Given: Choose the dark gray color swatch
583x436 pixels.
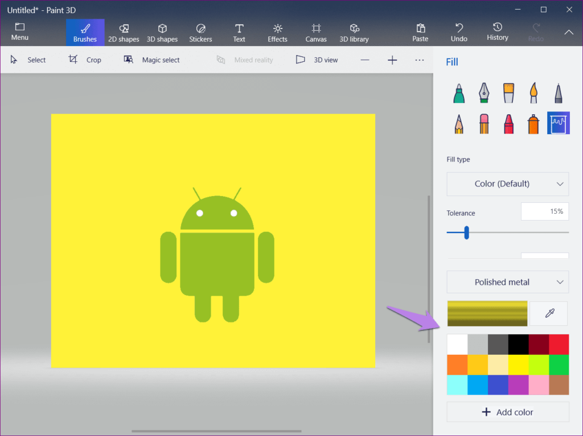Looking at the screenshot, I should [x=498, y=344].
